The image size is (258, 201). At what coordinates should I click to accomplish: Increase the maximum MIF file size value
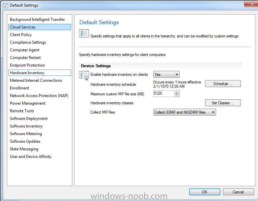pos(176,92)
